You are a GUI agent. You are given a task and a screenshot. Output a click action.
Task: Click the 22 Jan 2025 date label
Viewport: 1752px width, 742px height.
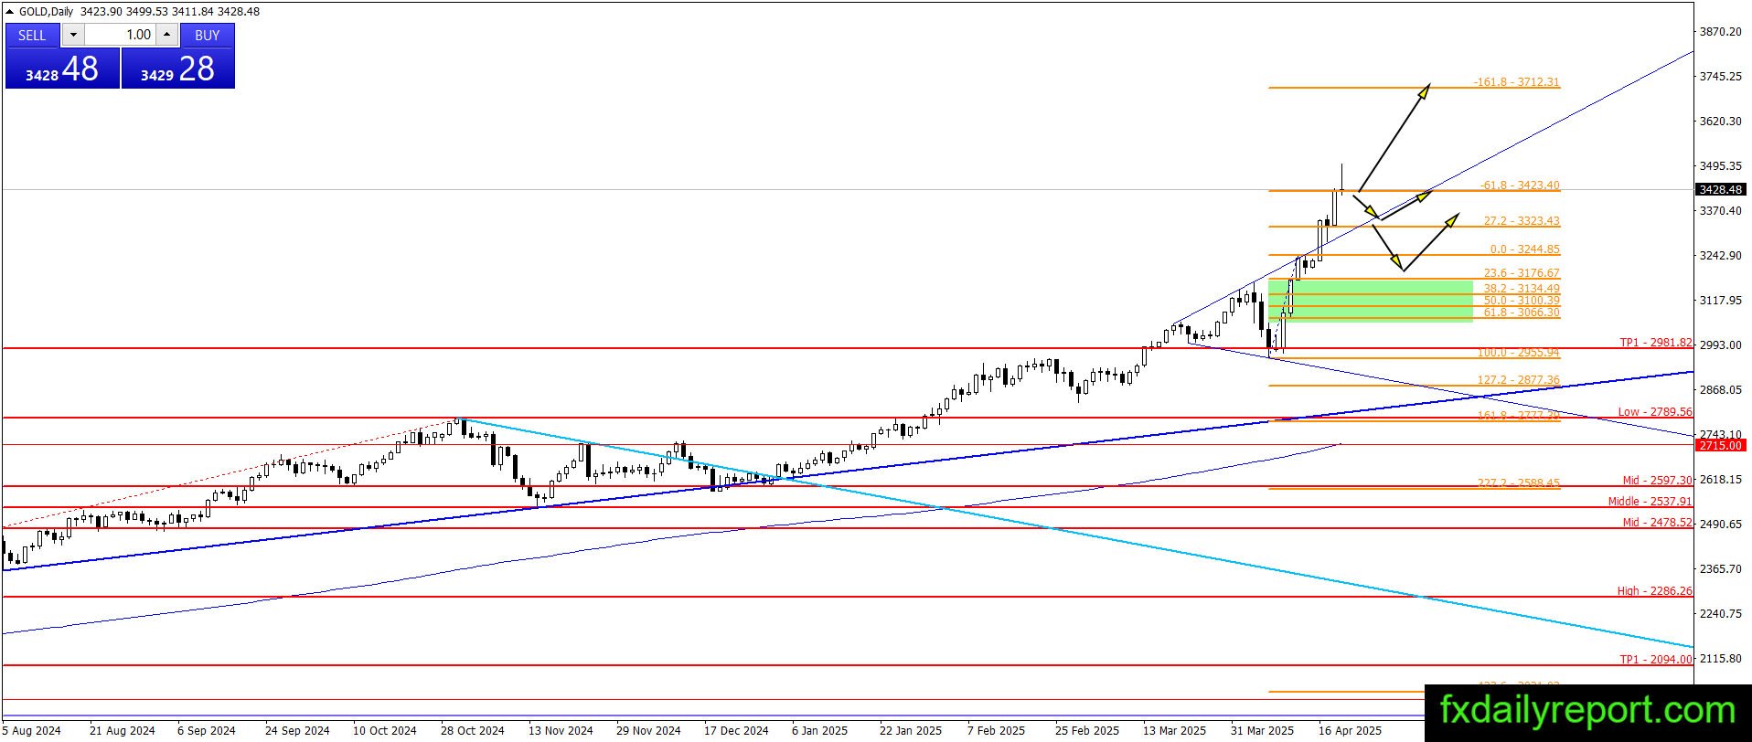(x=911, y=731)
